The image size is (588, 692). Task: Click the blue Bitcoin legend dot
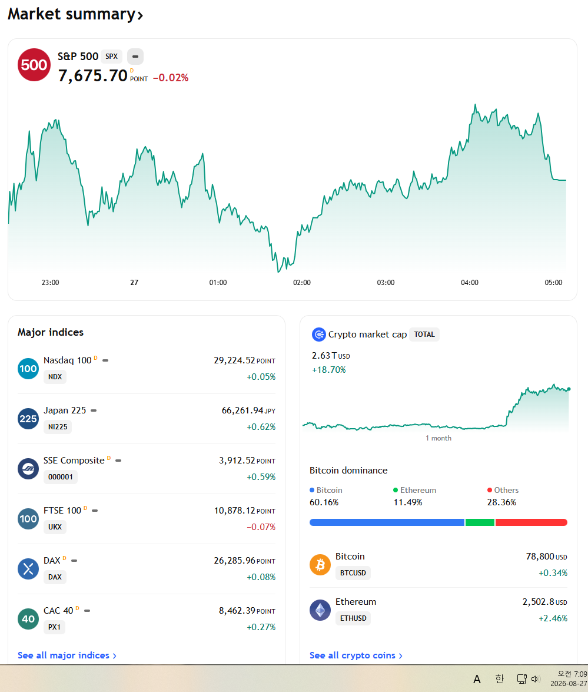click(312, 491)
